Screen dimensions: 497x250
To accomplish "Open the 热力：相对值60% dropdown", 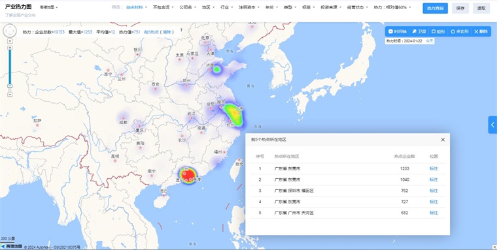I will 392,7.
